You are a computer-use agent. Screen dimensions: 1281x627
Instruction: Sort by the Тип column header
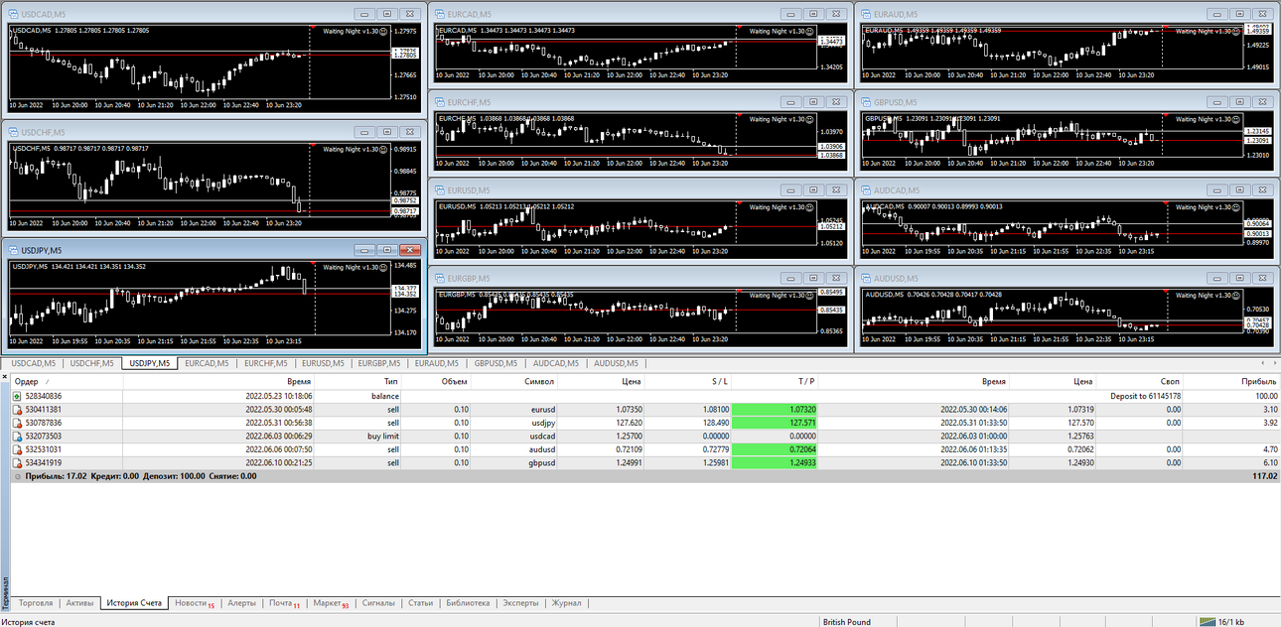(358, 381)
